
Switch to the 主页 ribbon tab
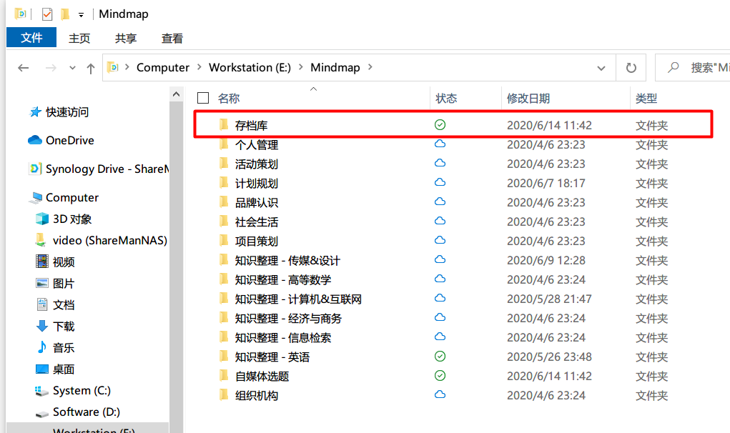(79, 38)
